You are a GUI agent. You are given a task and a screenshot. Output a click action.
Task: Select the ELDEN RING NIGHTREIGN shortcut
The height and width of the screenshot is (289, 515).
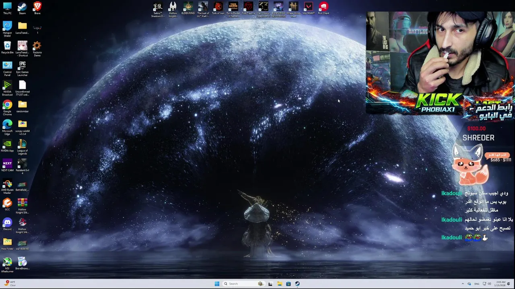pyautogui.click(x=278, y=10)
